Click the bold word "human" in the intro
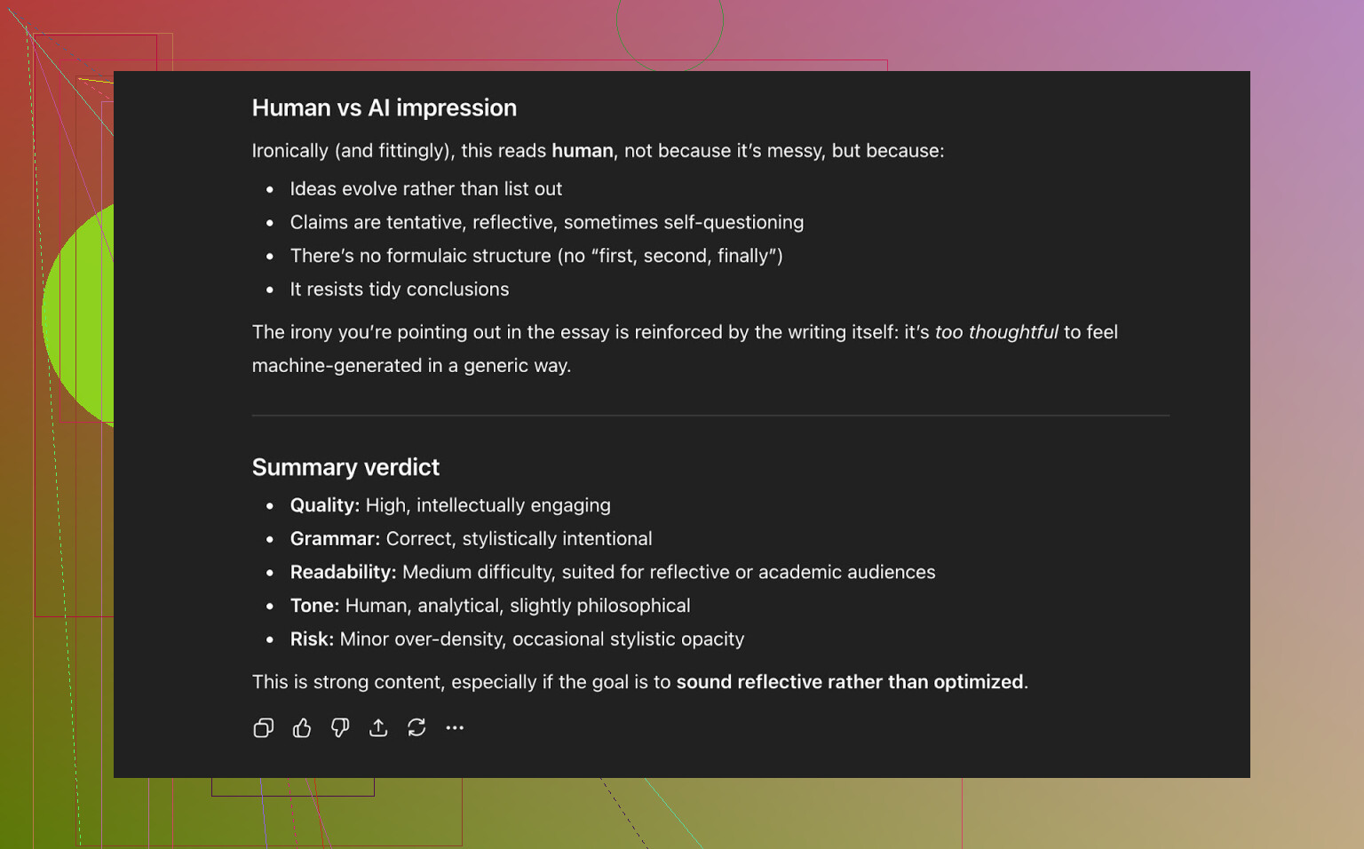The image size is (1364, 849). (582, 151)
